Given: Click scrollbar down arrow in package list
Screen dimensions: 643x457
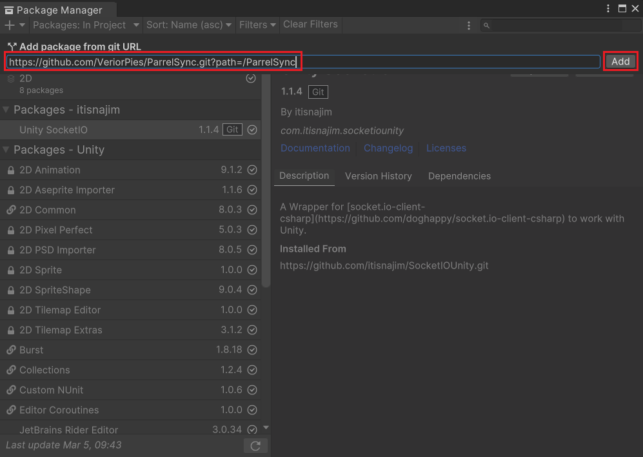Looking at the screenshot, I should [266, 427].
